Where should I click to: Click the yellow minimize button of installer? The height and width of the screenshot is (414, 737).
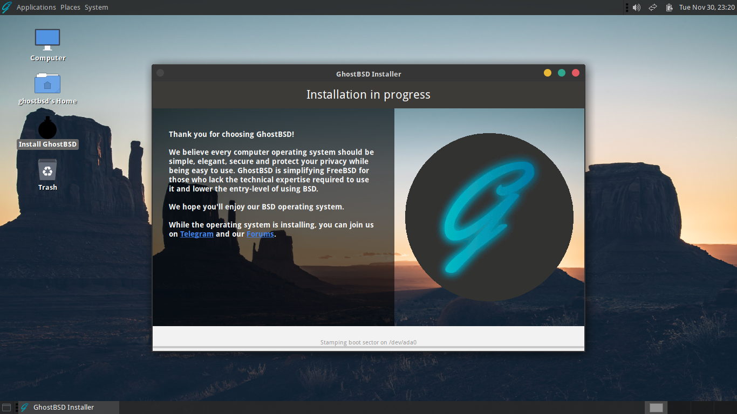point(548,73)
